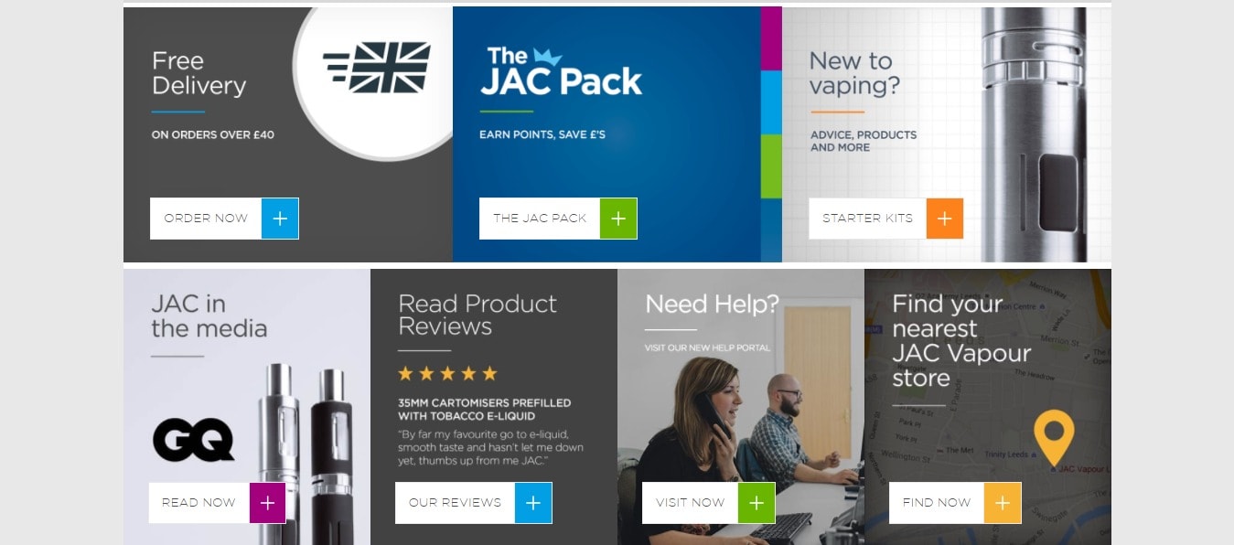Click the GQ magazine logo
The width and height of the screenshot is (1234, 545).
[x=193, y=440]
